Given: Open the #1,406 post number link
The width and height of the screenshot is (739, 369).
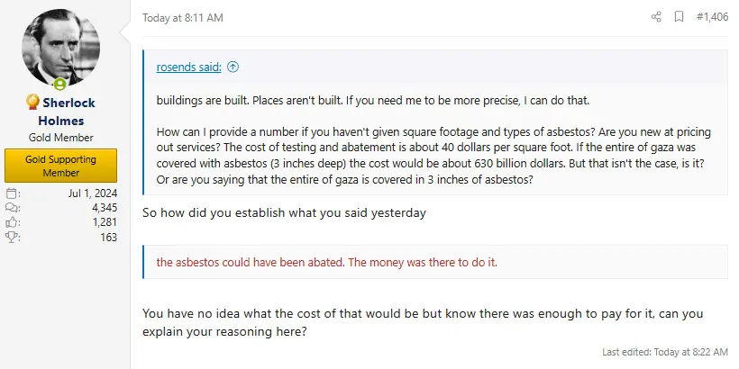Looking at the screenshot, I should coord(712,17).
